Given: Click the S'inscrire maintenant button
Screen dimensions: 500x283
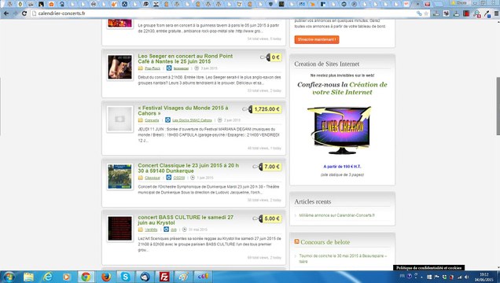Looking at the screenshot, I should pos(317,39).
